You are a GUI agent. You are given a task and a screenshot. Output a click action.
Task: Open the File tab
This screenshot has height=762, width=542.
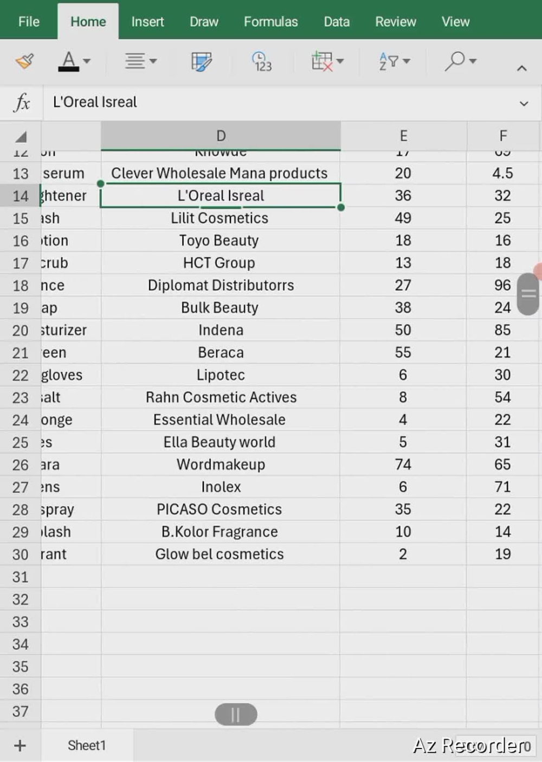[29, 22]
